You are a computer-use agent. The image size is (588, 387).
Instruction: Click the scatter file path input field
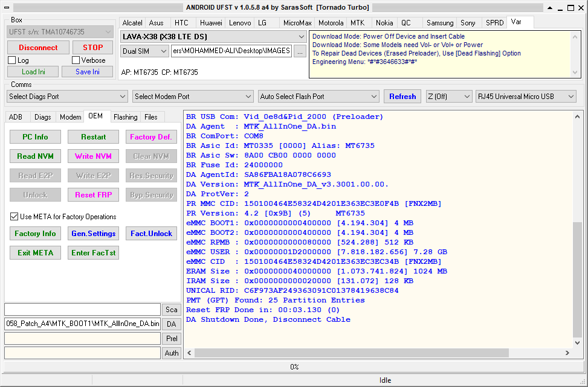pyautogui.click(x=83, y=310)
